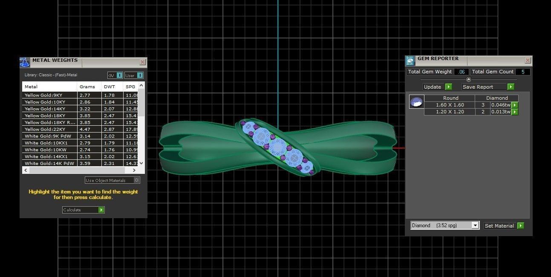Select White Gold:14K PdW row
This screenshot has width=551, height=277.
(81, 163)
